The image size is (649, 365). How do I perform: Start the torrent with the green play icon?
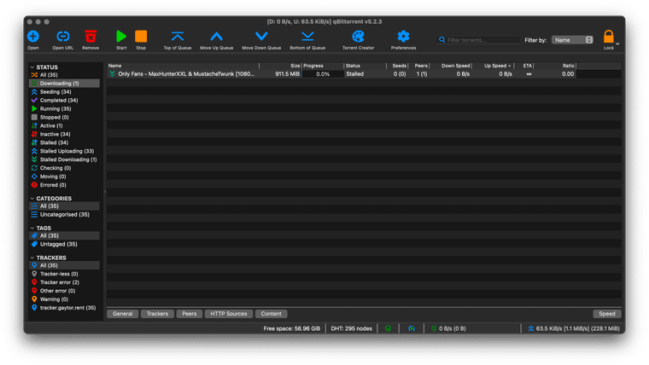pyautogui.click(x=121, y=37)
